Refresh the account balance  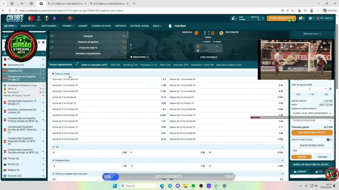coord(263,18)
